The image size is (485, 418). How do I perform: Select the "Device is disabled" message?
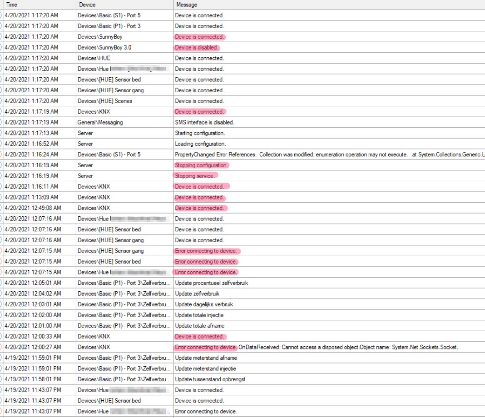coord(197,48)
